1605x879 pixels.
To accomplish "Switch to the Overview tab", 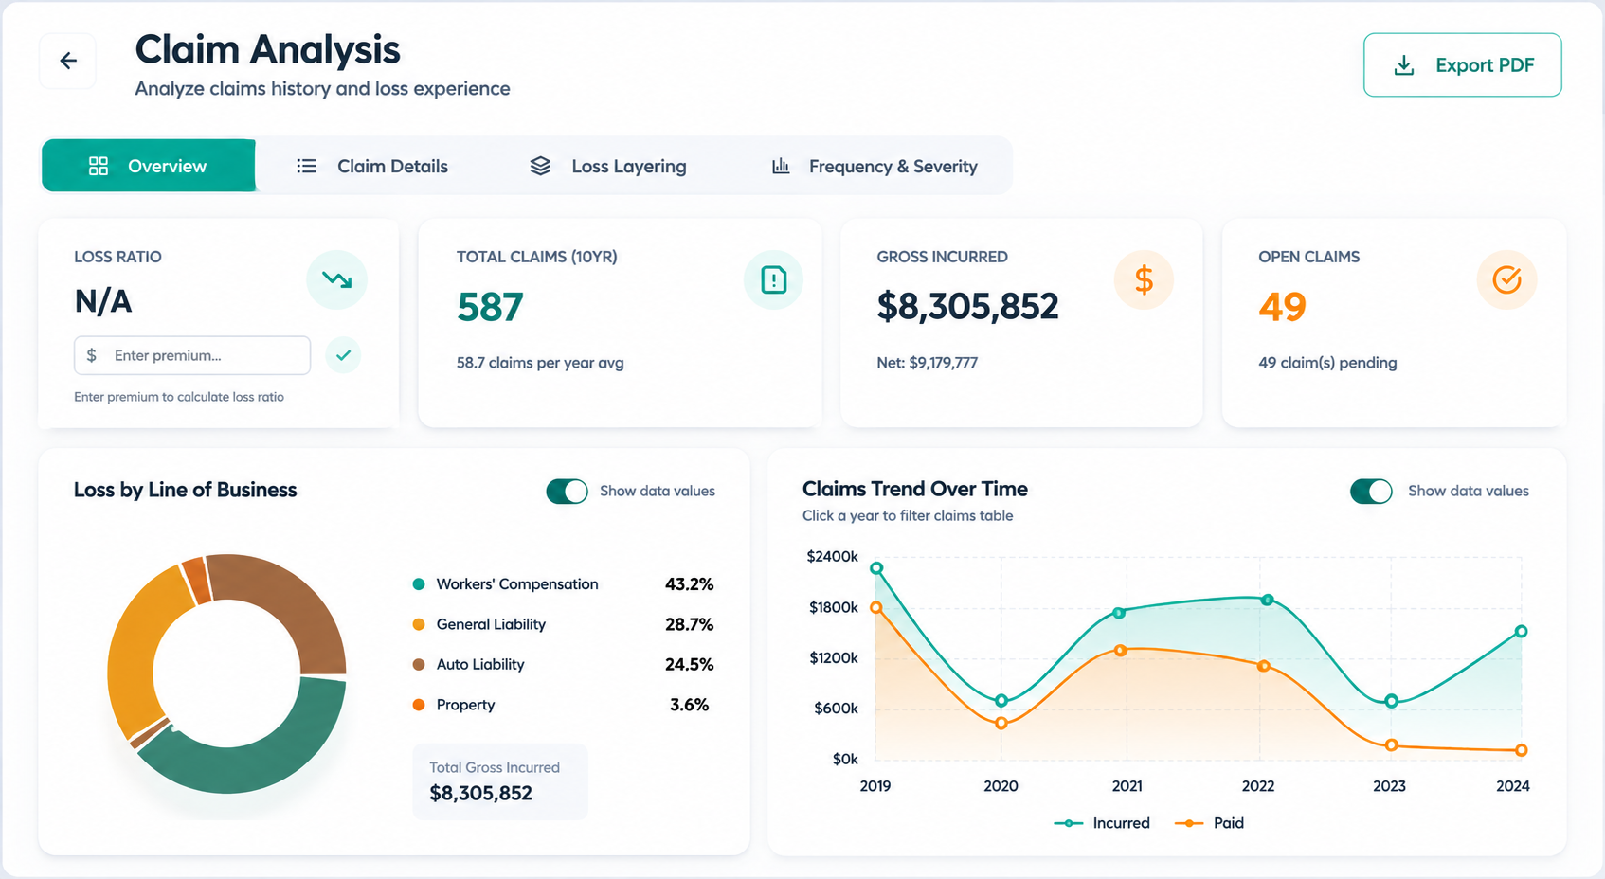I will click(149, 166).
